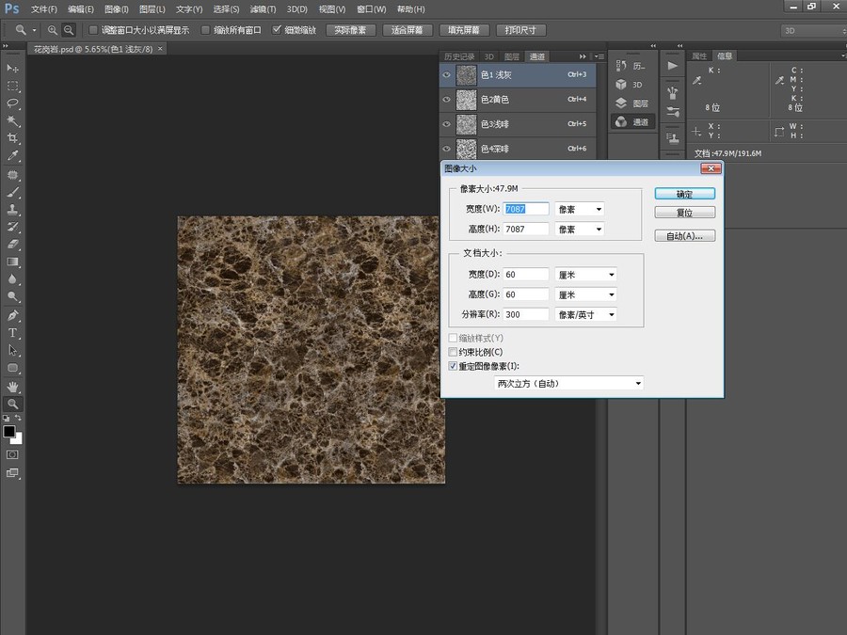The width and height of the screenshot is (847, 635).
Task: Select the Shape tool
Action: (12, 368)
